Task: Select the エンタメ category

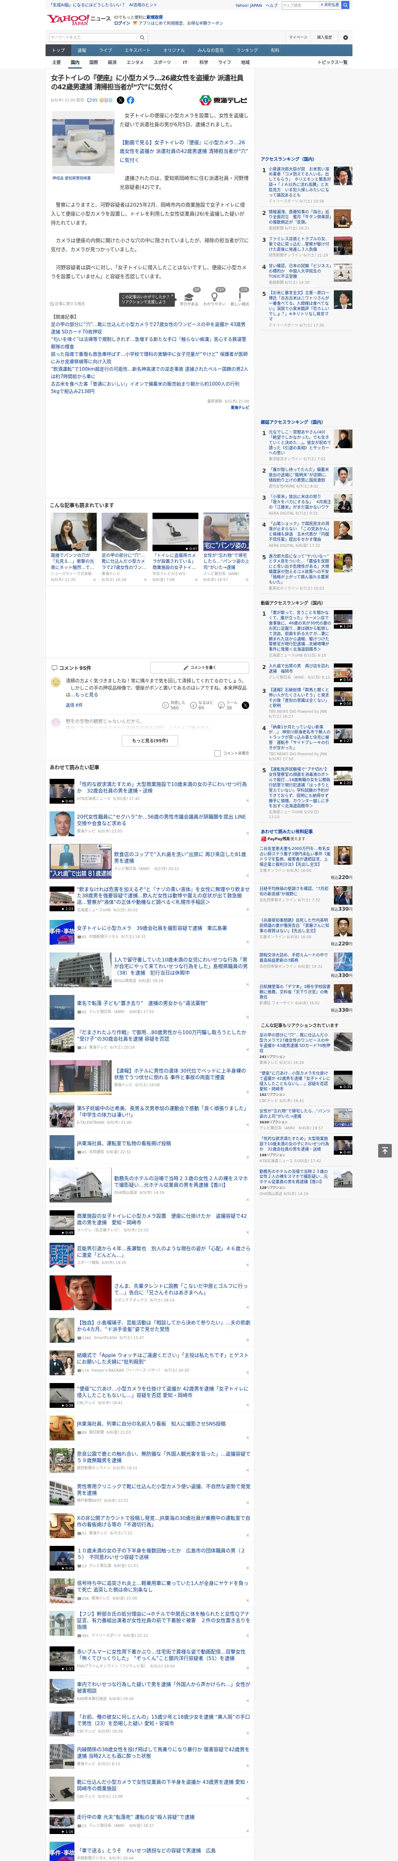Action: pyautogui.click(x=135, y=62)
